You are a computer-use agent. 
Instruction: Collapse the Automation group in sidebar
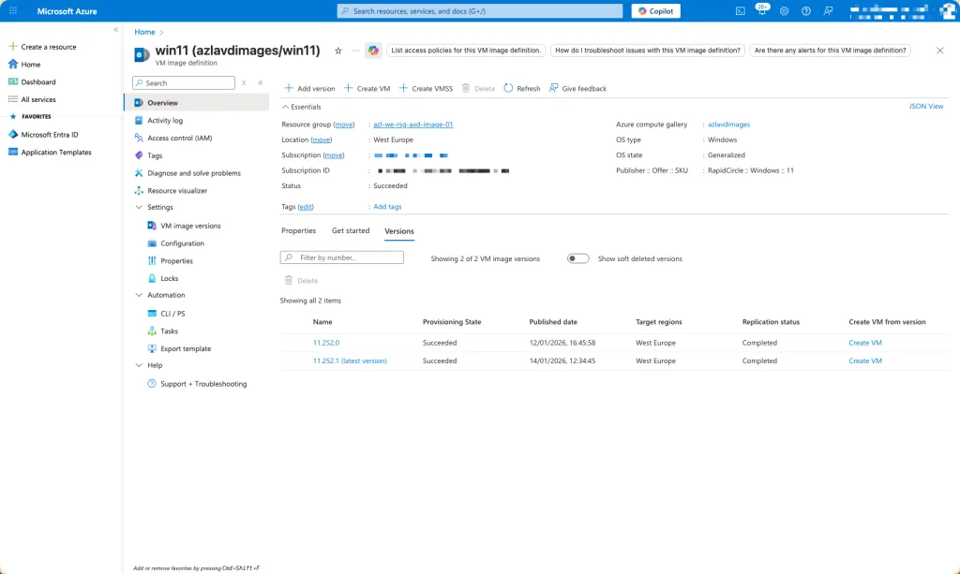click(140, 296)
